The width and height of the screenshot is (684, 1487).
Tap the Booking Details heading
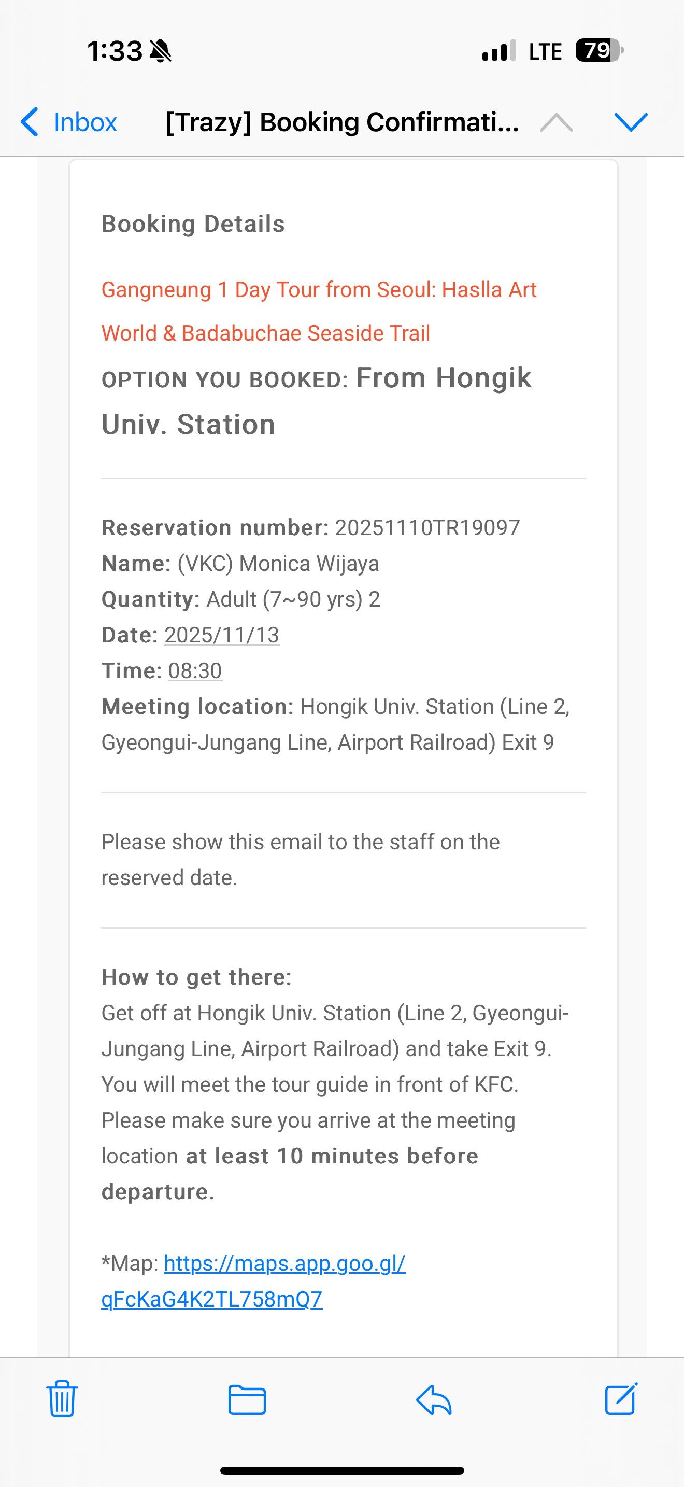pyautogui.click(x=193, y=224)
